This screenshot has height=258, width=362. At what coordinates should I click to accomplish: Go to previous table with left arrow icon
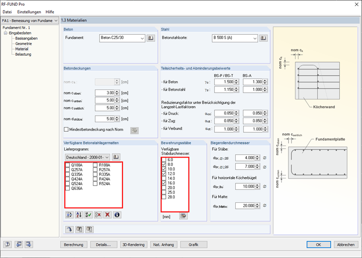pyautogui.click(x=19, y=244)
